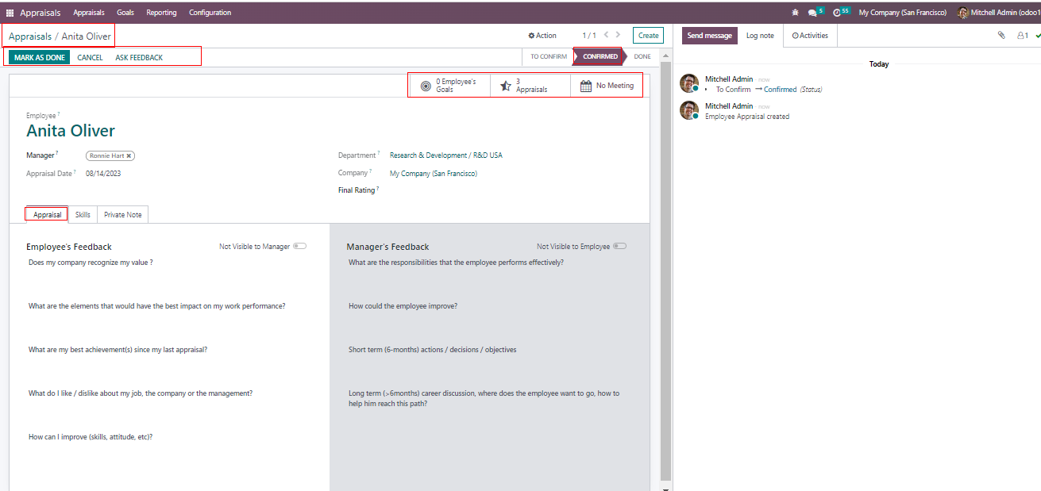Click ASK FEEDBACK button
The height and width of the screenshot is (491, 1041).
[x=139, y=57]
